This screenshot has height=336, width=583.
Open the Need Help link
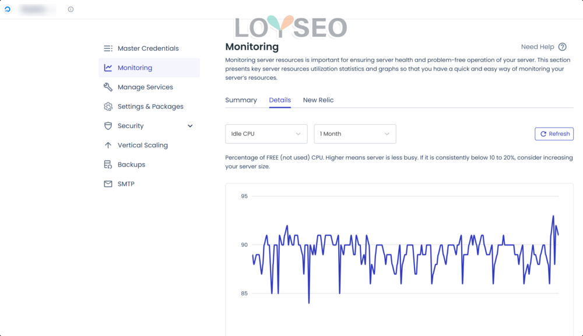537,47
